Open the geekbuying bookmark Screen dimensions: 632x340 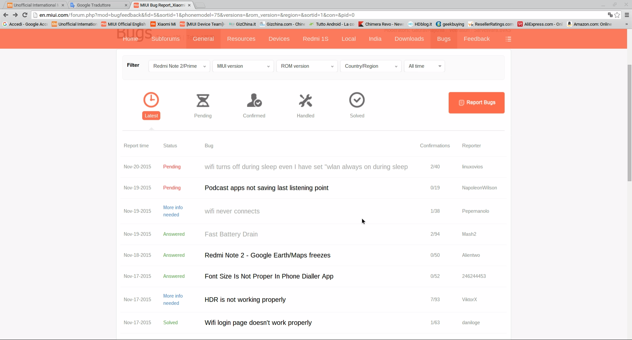tap(450, 24)
